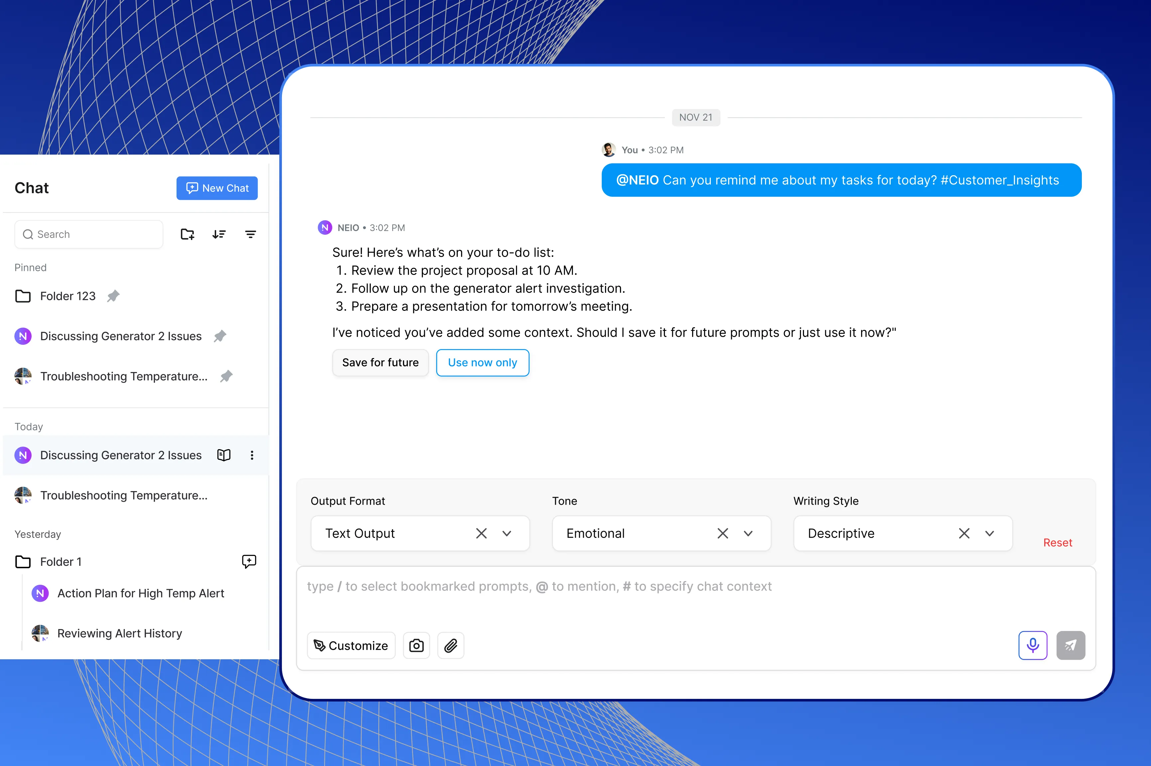
Task: Click the red Reset link
Action: [1057, 543]
